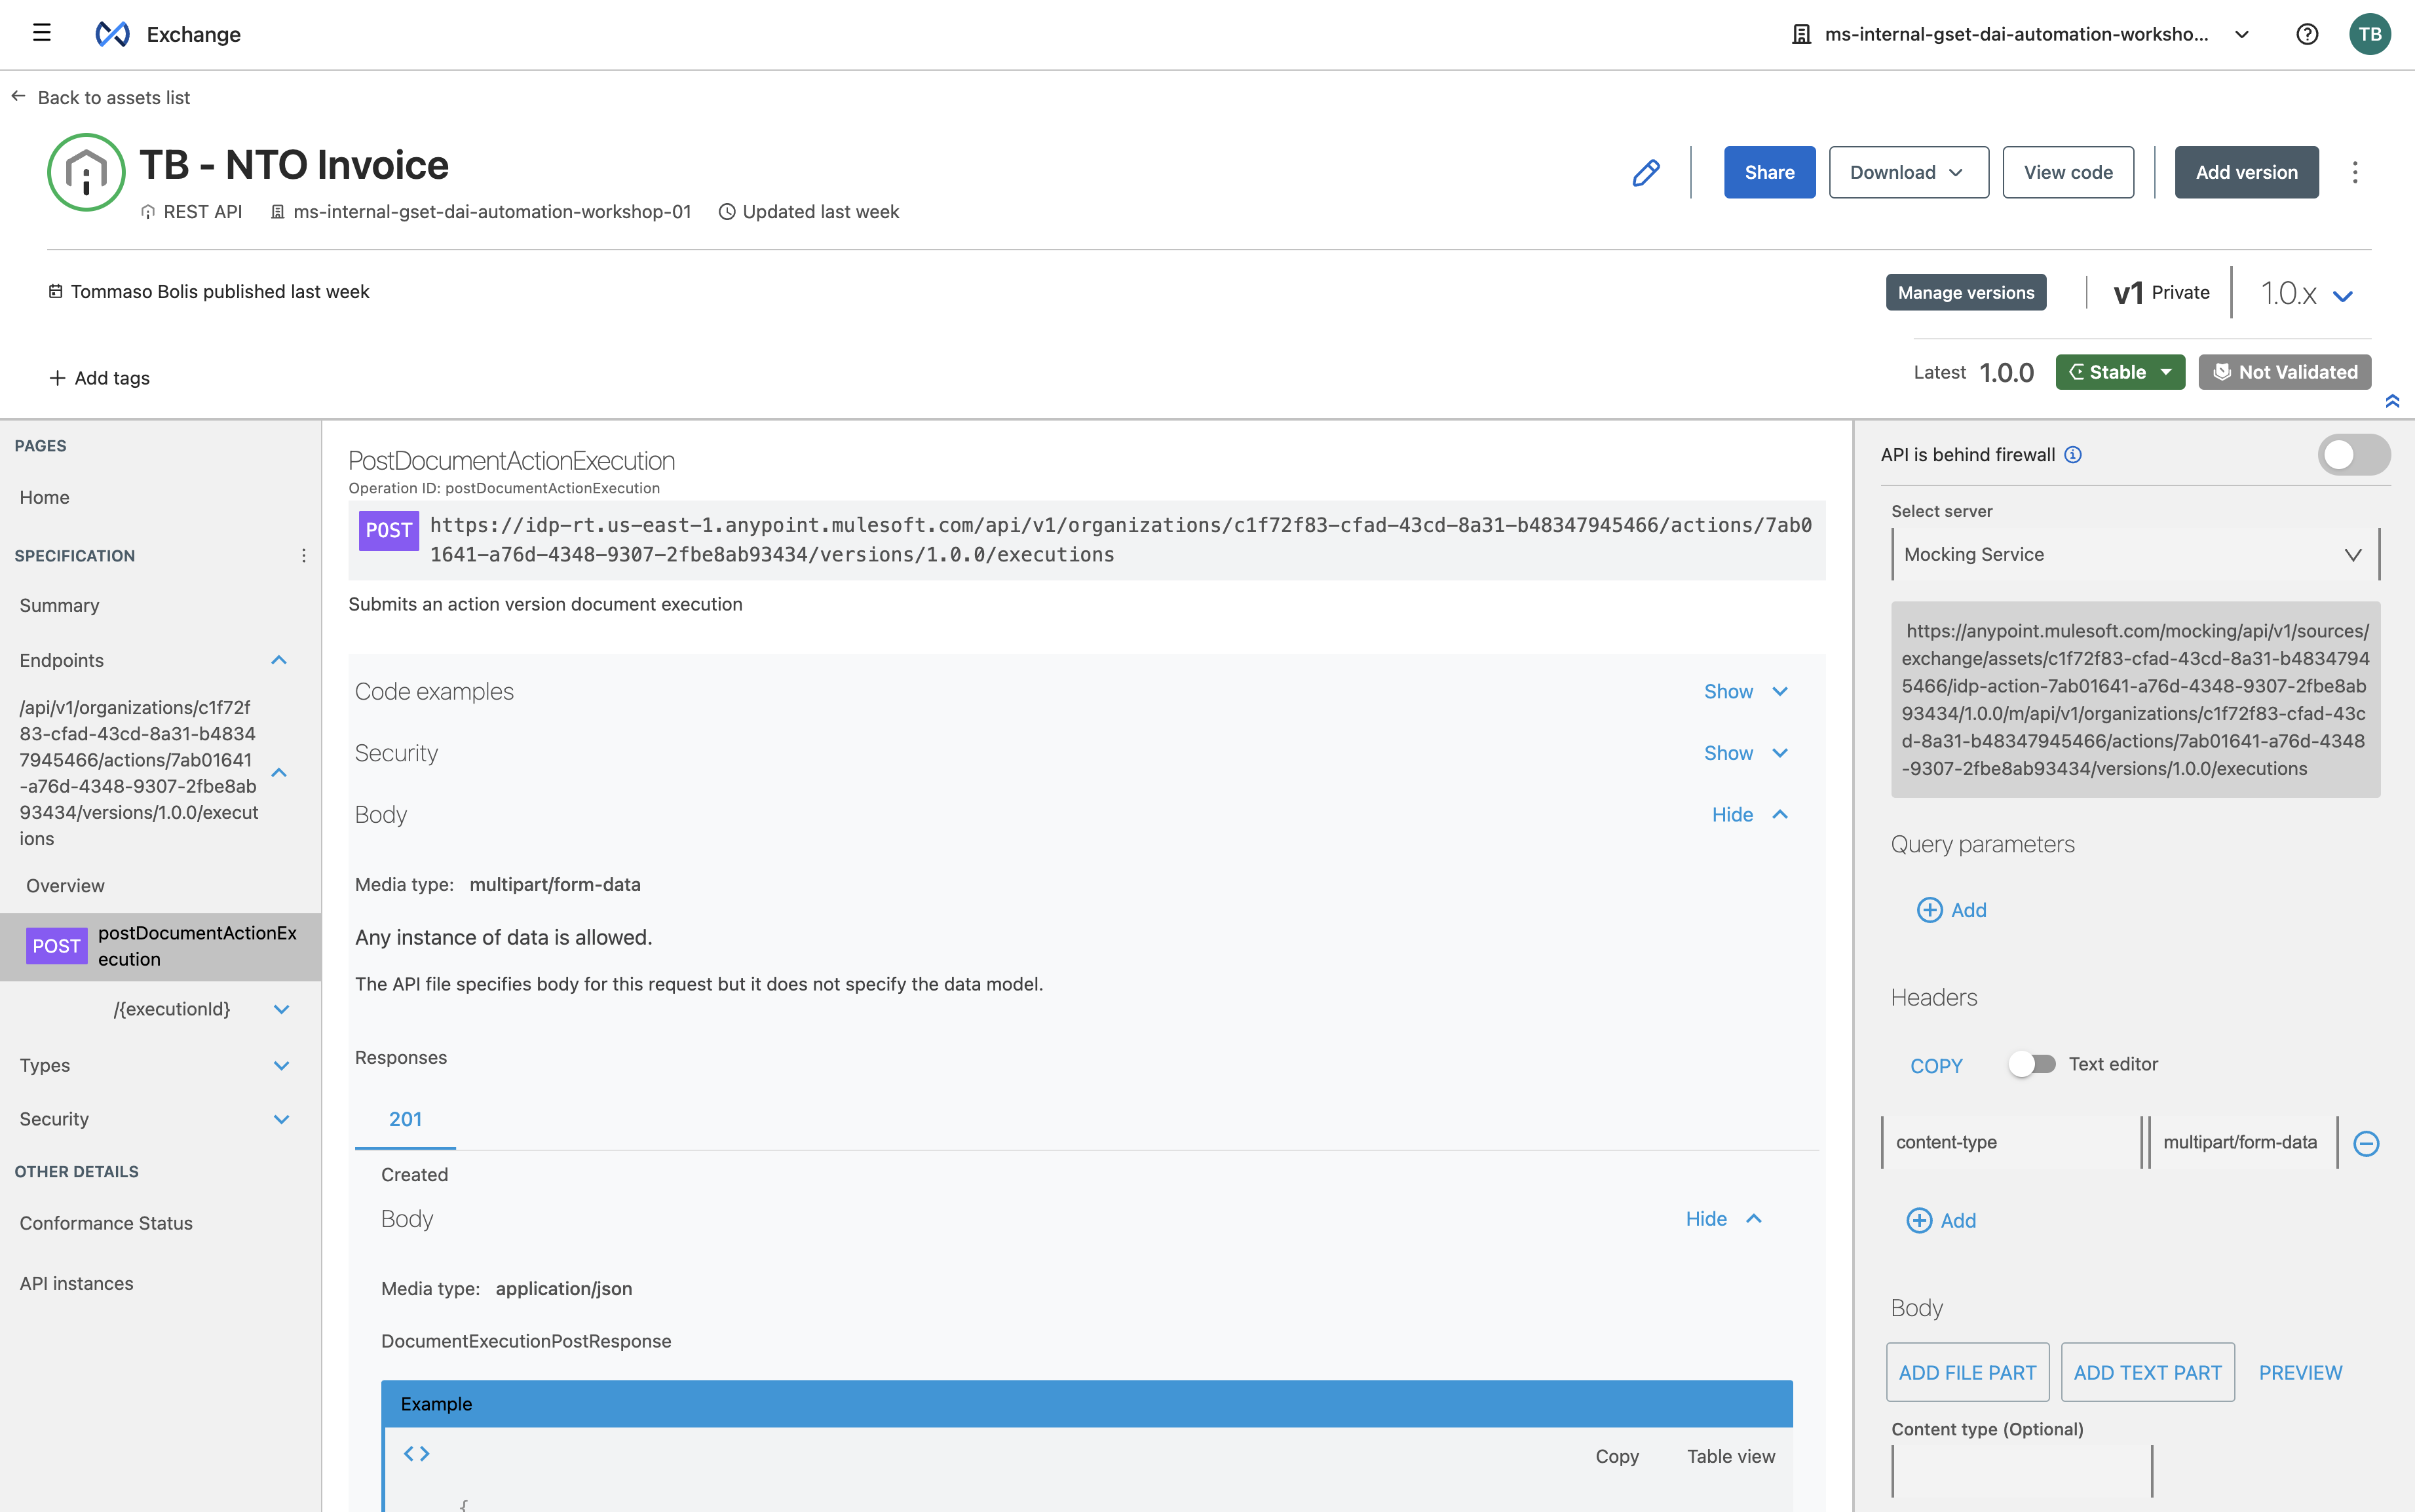Open the help question mark icon
2415x1512 pixels.
[2307, 34]
